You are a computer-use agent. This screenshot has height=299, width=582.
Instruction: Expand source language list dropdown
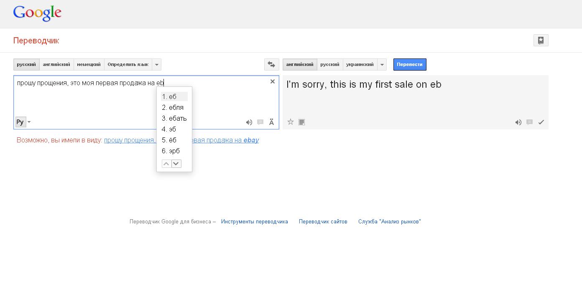tap(156, 64)
